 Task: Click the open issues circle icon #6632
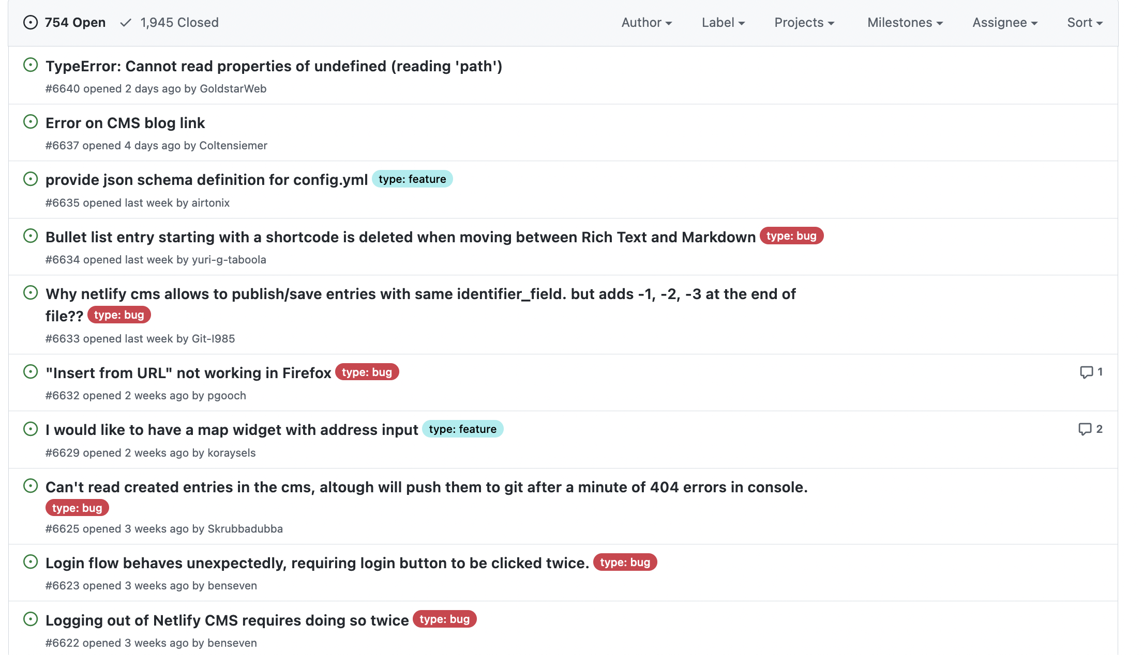(x=30, y=371)
